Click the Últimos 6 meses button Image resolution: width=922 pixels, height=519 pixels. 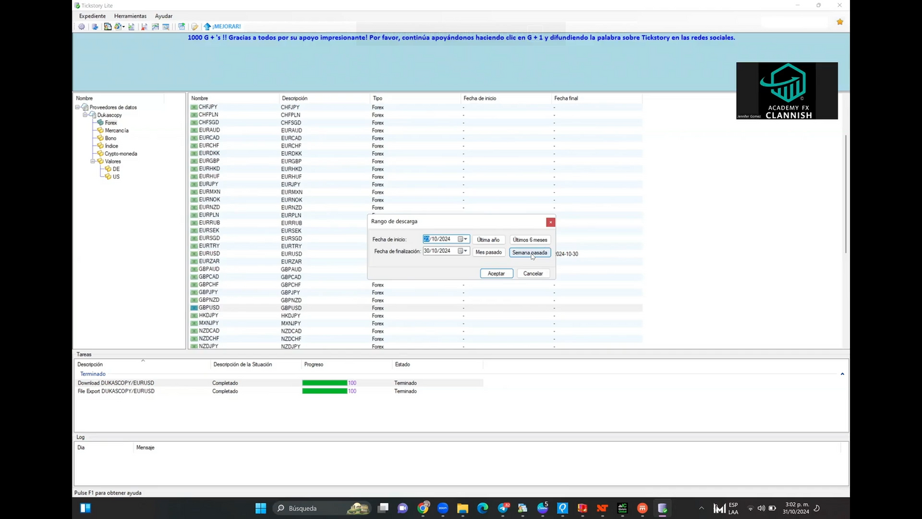click(530, 240)
